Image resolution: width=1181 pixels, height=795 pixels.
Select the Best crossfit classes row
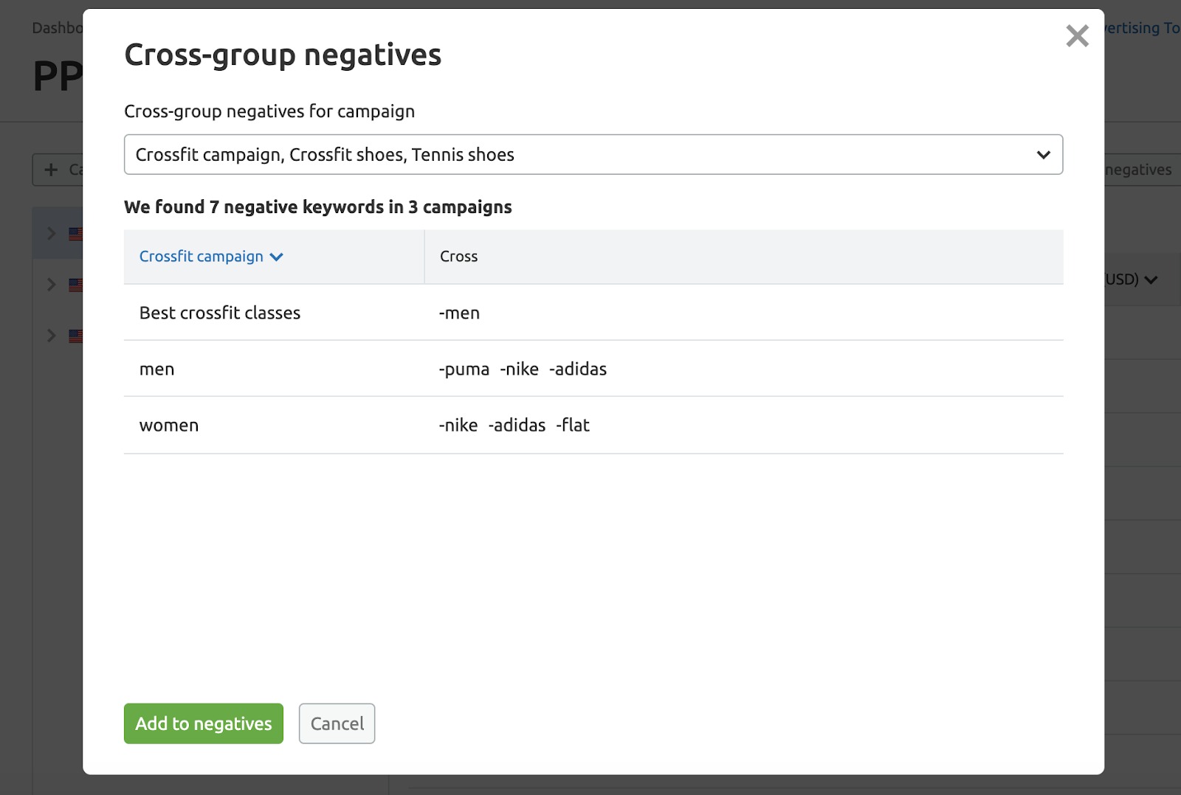(x=220, y=313)
